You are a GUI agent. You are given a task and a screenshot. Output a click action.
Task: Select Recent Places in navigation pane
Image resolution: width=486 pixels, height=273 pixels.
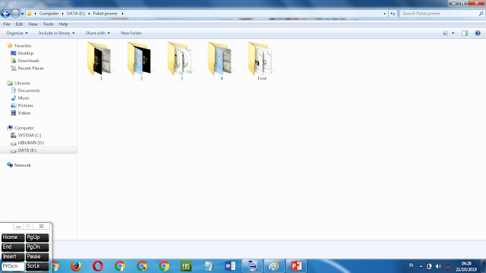point(27,68)
